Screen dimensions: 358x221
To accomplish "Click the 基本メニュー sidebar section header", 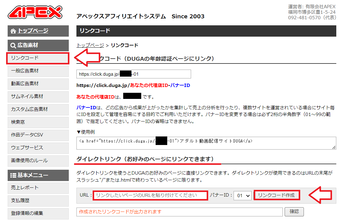I will tap(38, 176).
